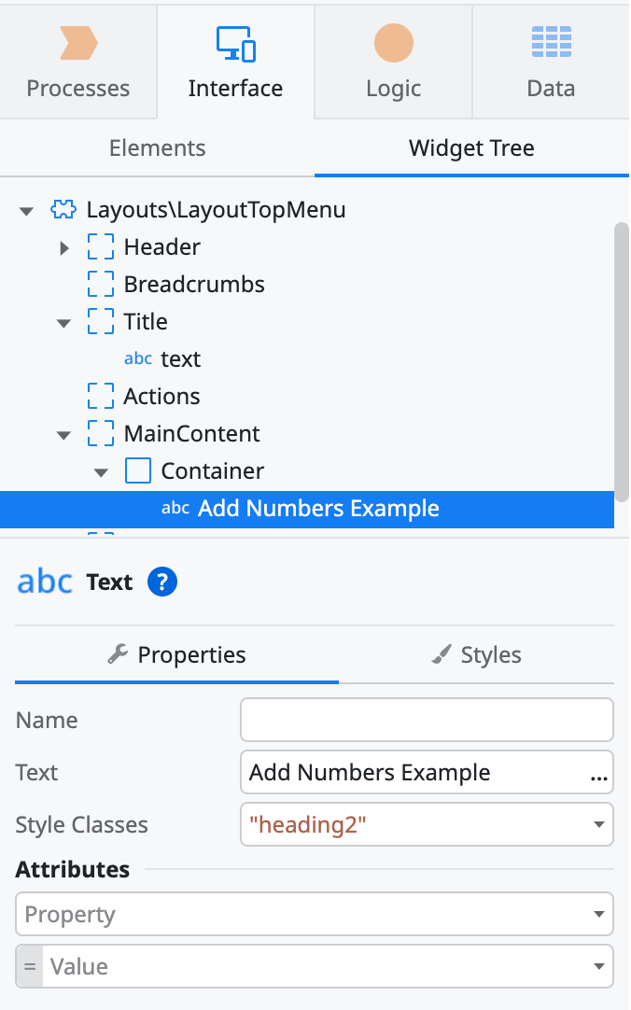This screenshot has height=1010, width=631.
Task: Click the Title placeholder icon
Action: [x=101, y=321]
